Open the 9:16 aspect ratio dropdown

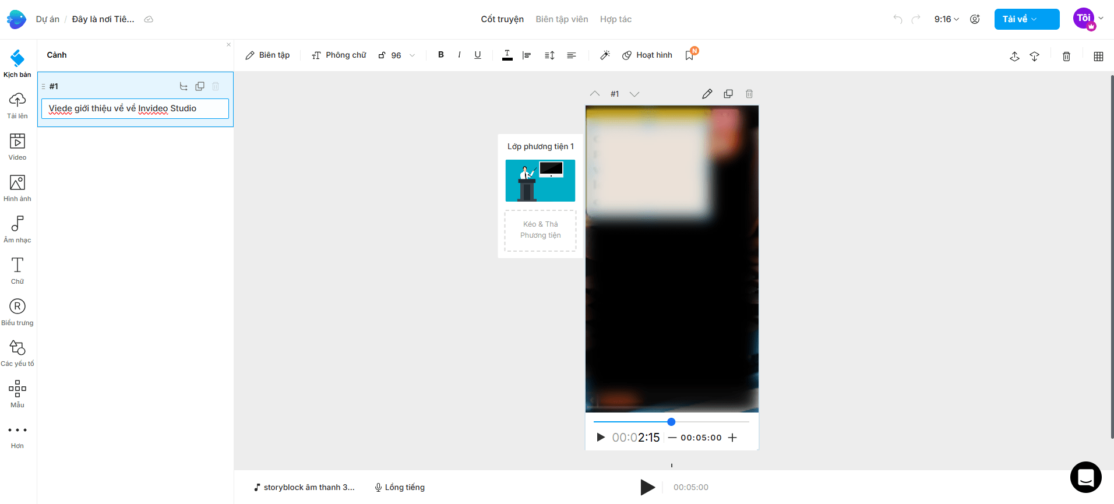[946, 19]
